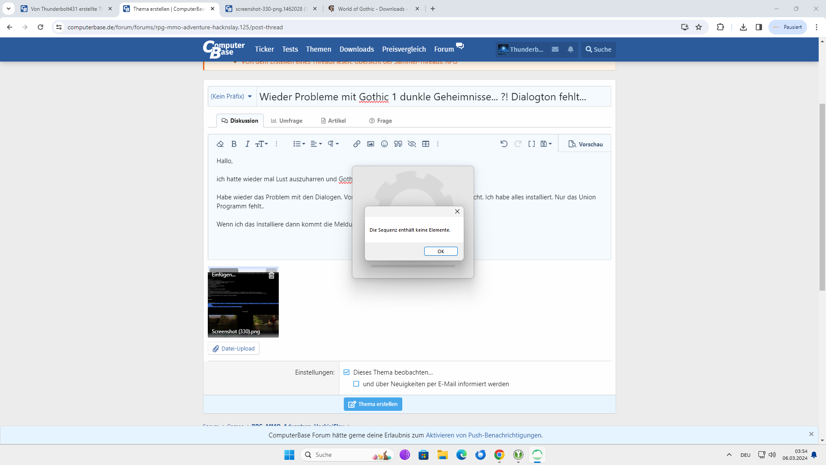
Task: Expand the list options dropdown
Action: tap(299, 144)
